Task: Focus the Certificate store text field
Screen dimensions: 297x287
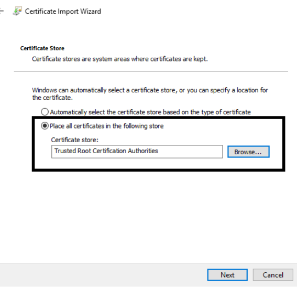Action: click(x=137, y=152)
